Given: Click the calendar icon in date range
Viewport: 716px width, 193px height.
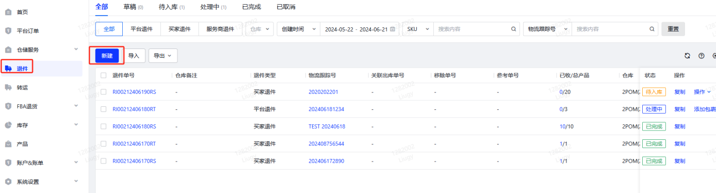Looking at the screenshot, I should tap(393, 29).
